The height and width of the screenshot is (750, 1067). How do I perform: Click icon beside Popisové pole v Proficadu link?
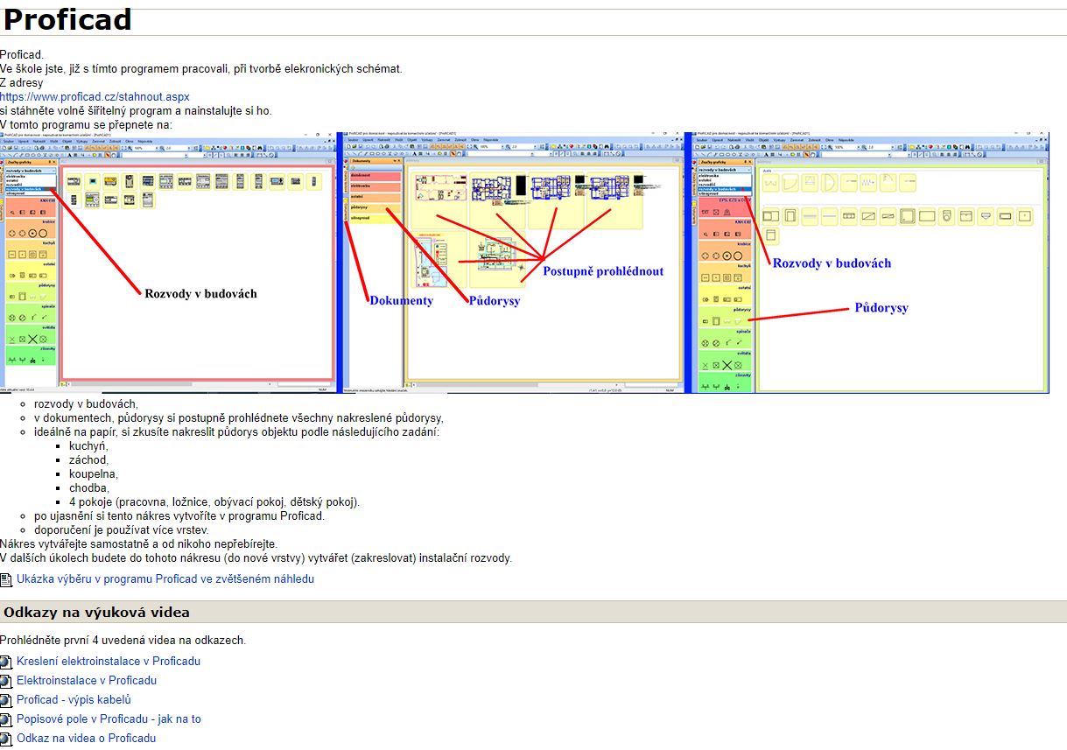click(x=7, y=719)
